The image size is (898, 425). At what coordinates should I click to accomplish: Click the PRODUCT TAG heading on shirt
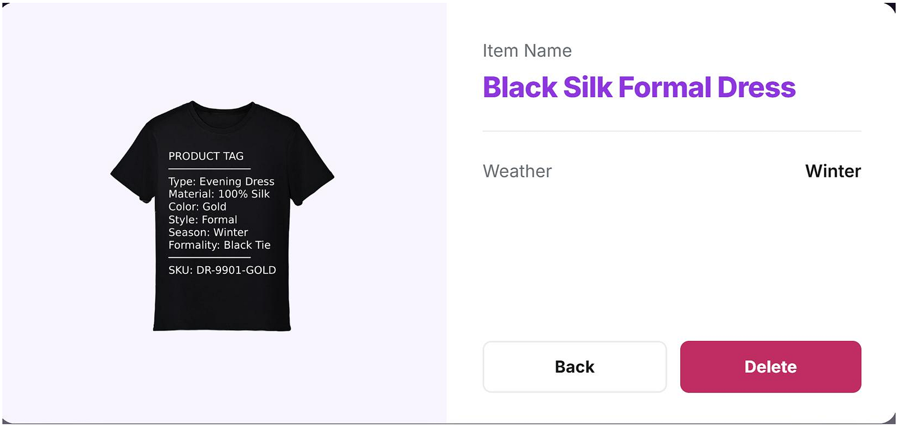(x=206, y=156)
